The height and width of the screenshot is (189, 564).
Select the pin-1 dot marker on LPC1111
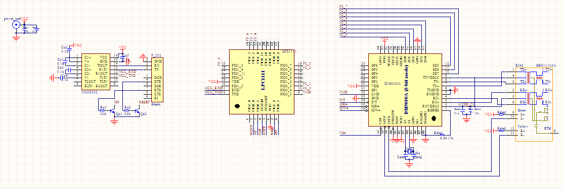(237, 106)
